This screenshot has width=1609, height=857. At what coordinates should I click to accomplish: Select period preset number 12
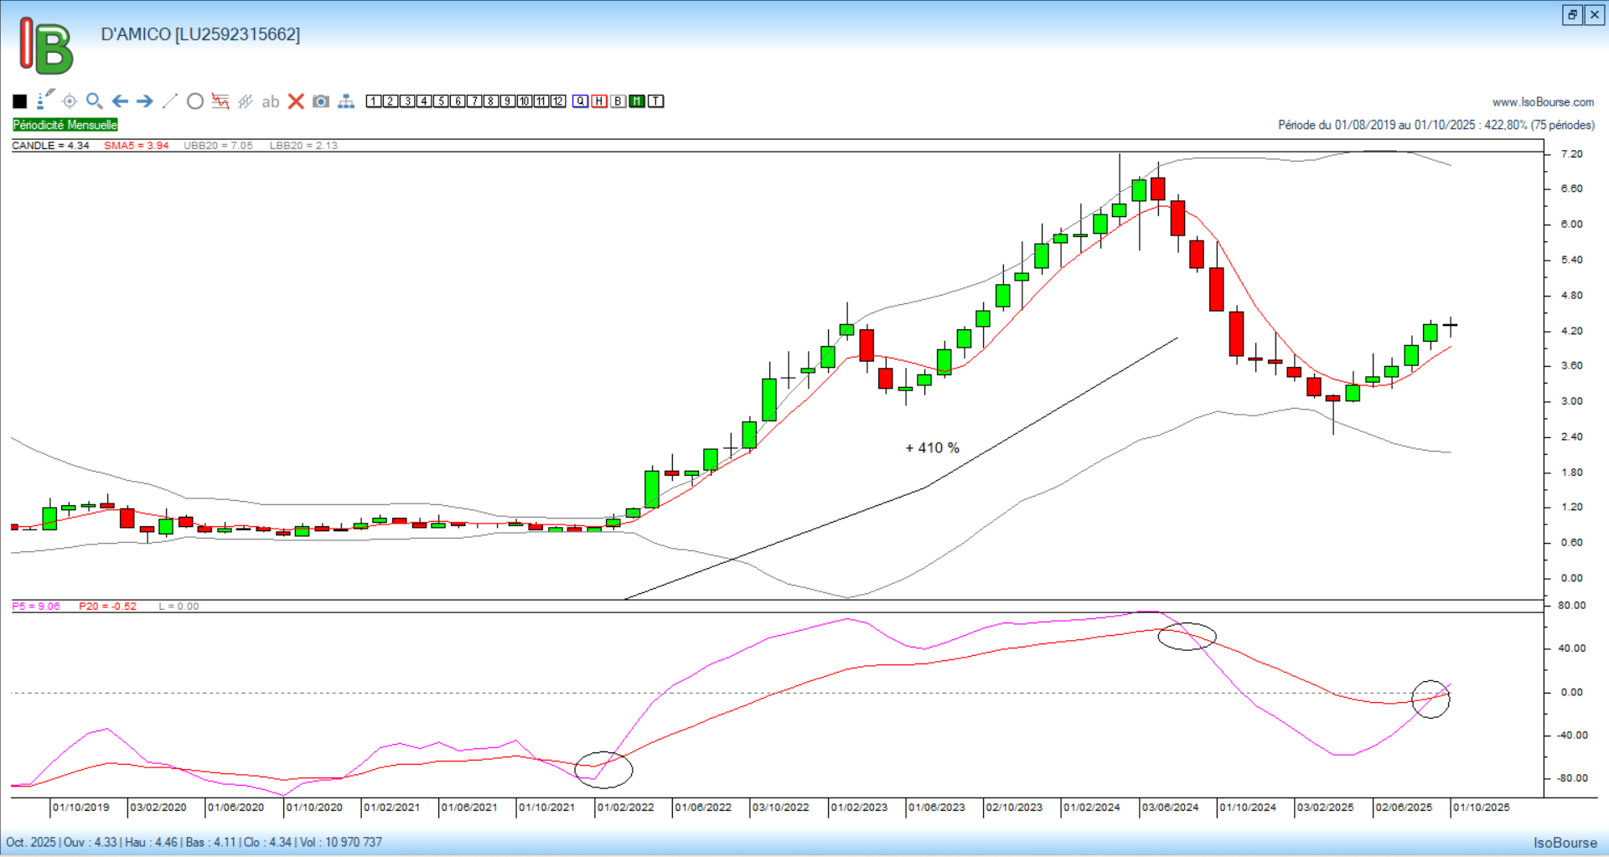pos(558,101)
